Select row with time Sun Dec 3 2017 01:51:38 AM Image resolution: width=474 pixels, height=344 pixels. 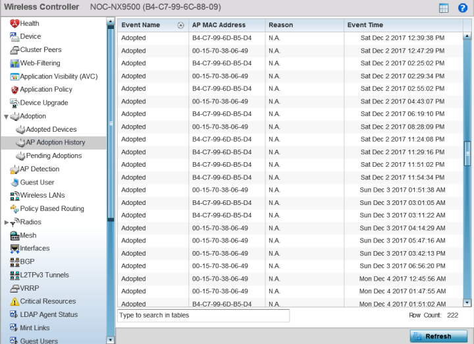click(290, 190)
